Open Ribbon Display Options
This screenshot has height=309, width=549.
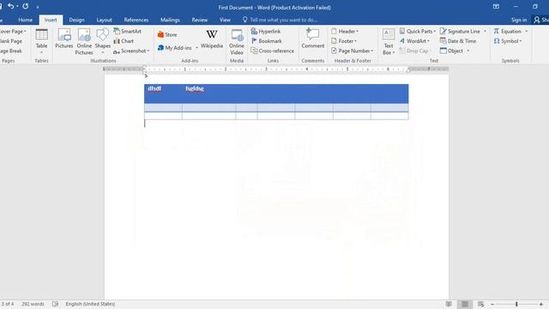496,6
